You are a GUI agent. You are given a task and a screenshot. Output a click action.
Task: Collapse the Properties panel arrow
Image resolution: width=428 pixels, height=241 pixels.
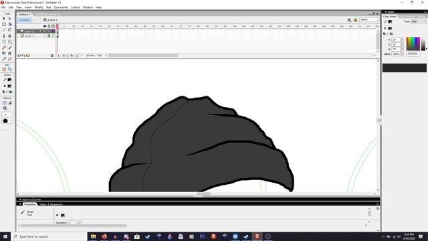(21, 204)
